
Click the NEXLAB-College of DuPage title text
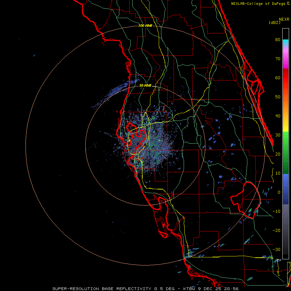(x=260, y=4)
